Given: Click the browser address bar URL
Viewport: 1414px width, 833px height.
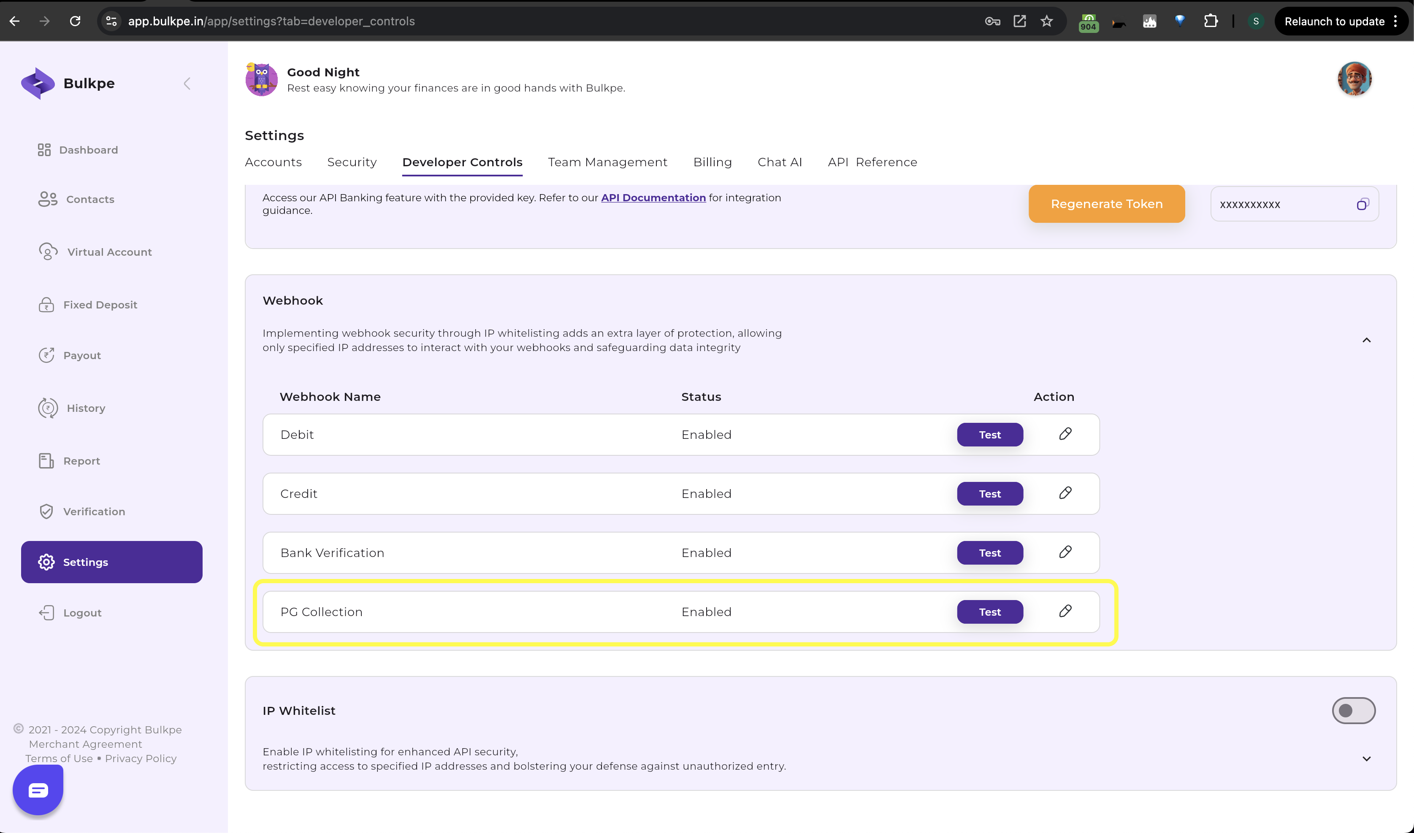Looking at the screenshot, I should [x=271, y=22].
